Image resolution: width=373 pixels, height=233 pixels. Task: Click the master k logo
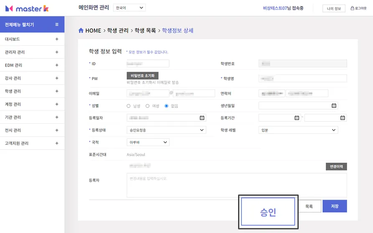[27, 9]
